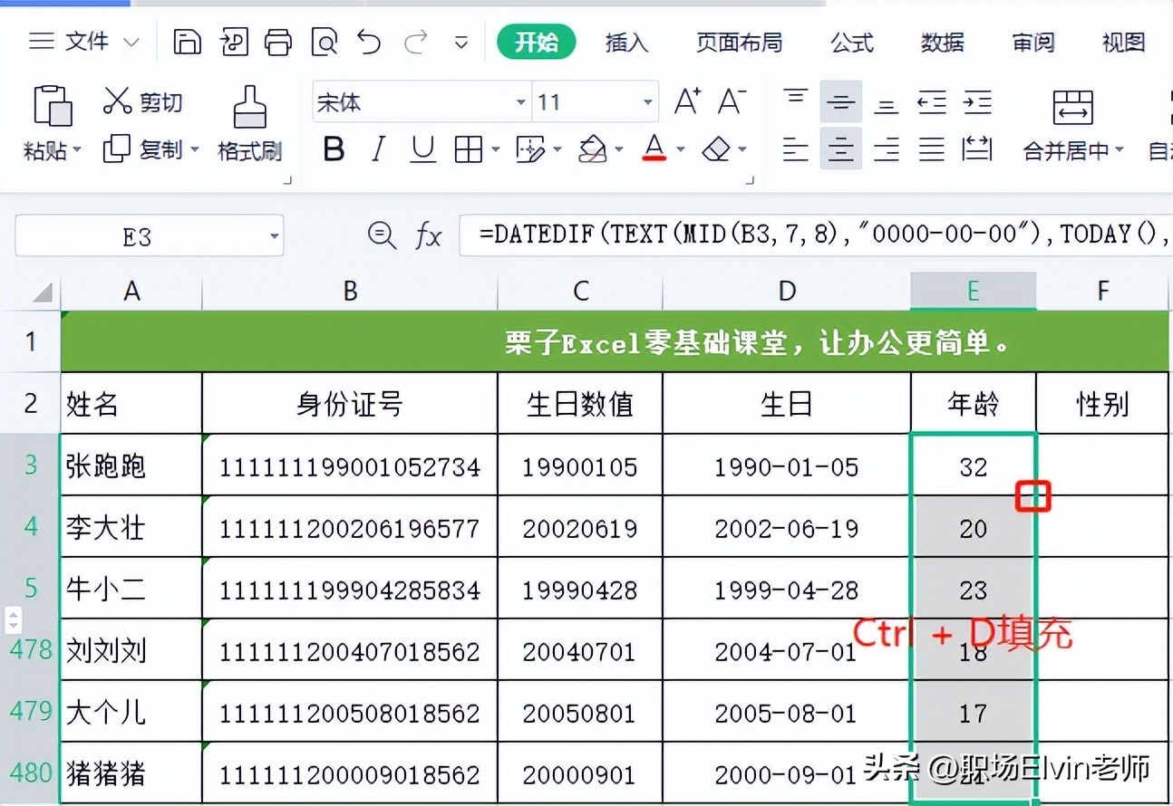Click the Paste (粘贴) clipboard icon
This screenshot has height=806, width=1173.
(52, 106)
